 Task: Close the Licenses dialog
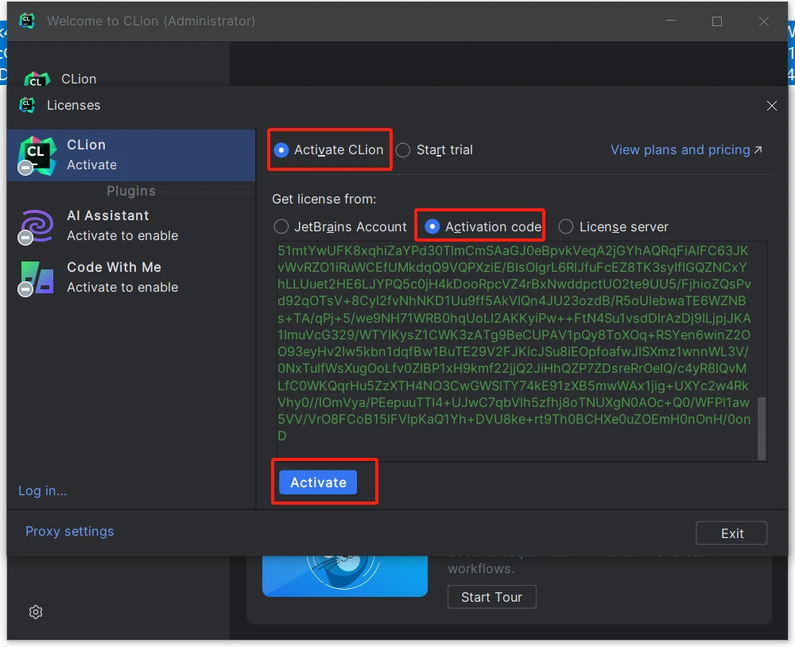[771, 106]
